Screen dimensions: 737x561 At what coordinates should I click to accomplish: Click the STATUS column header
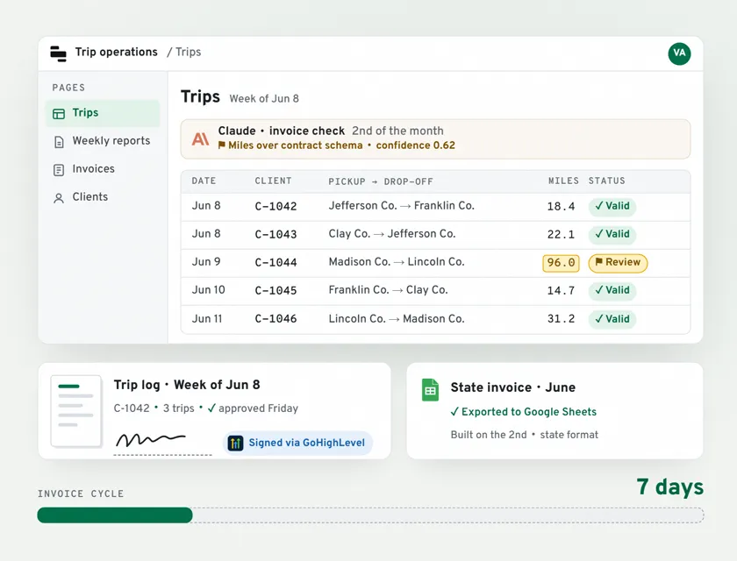[607, 181]
